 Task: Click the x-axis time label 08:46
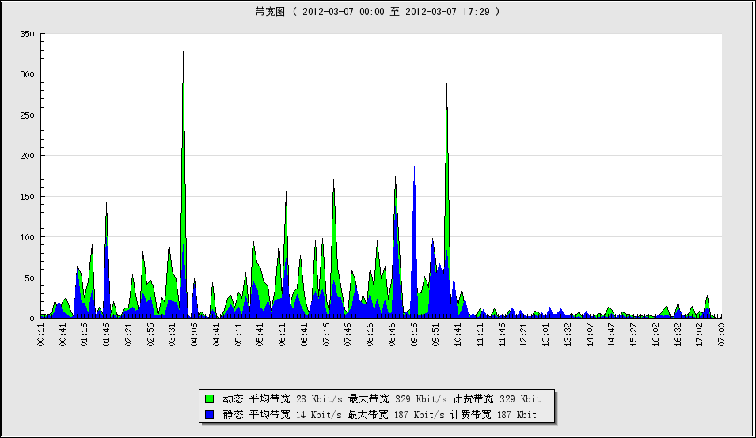tap(392, 334)
